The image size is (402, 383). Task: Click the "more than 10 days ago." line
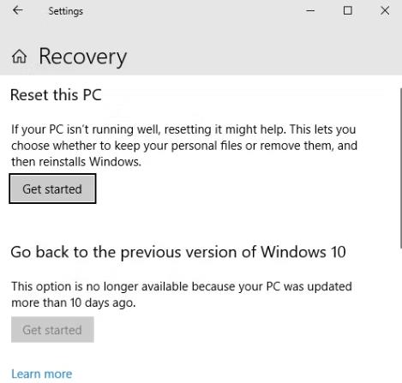[x=74, y=302]
